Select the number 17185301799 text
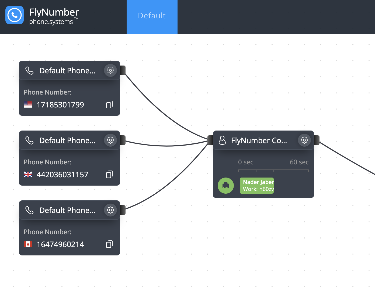This screenshot has height=289, width=375. (x=60, y=105)
